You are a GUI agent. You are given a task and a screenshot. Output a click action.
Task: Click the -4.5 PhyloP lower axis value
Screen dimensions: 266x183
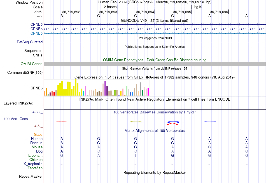coord(36,126)
